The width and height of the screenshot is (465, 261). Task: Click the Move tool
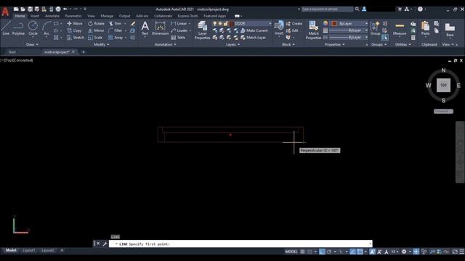click(x=75, y=23)
